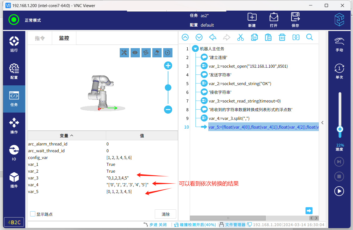Viewport: 353px width, 230px height.
Task: Create a new task with 新建
Action: (x=252, y=20)
